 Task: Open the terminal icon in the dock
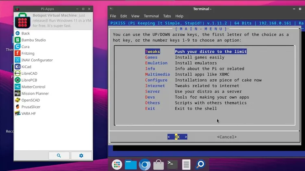(172, 165)
